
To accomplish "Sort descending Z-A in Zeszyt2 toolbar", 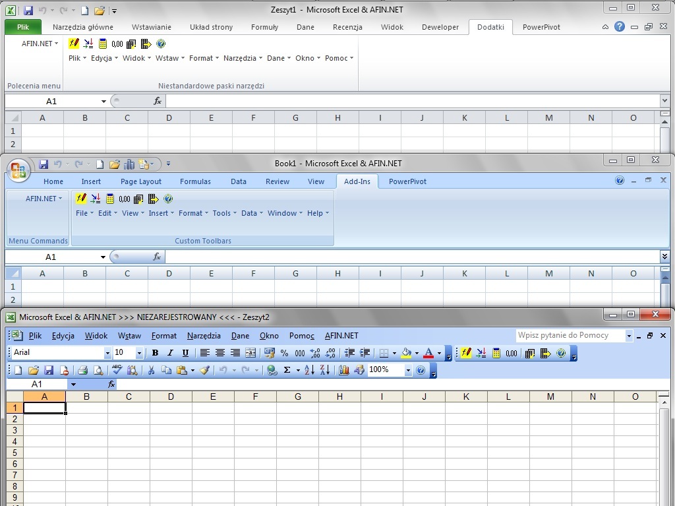I will pos(324,370).
